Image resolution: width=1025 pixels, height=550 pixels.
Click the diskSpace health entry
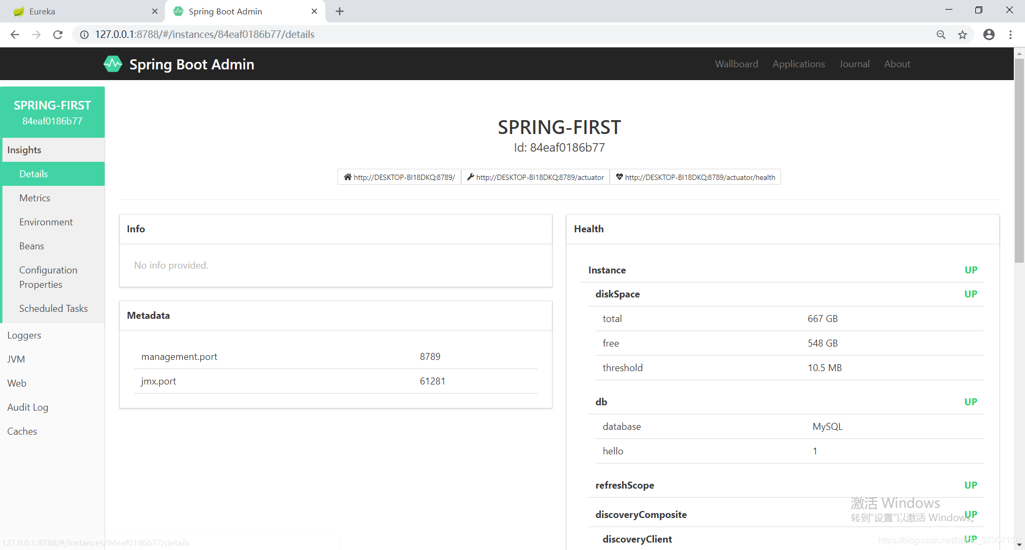[x=786, y=294]
